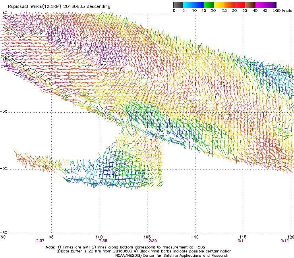Click the '2:39' swath time label
294x258 pixels.
(x=153, y=241)
